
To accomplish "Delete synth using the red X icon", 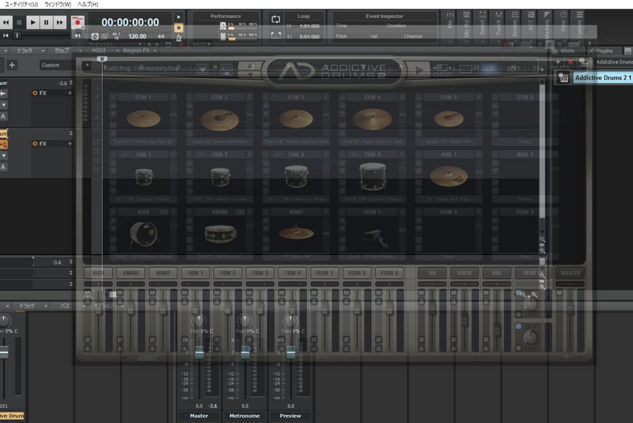I will [x=571, y=62].
